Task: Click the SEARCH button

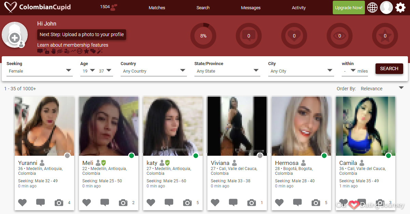Action: click(389, 68)
